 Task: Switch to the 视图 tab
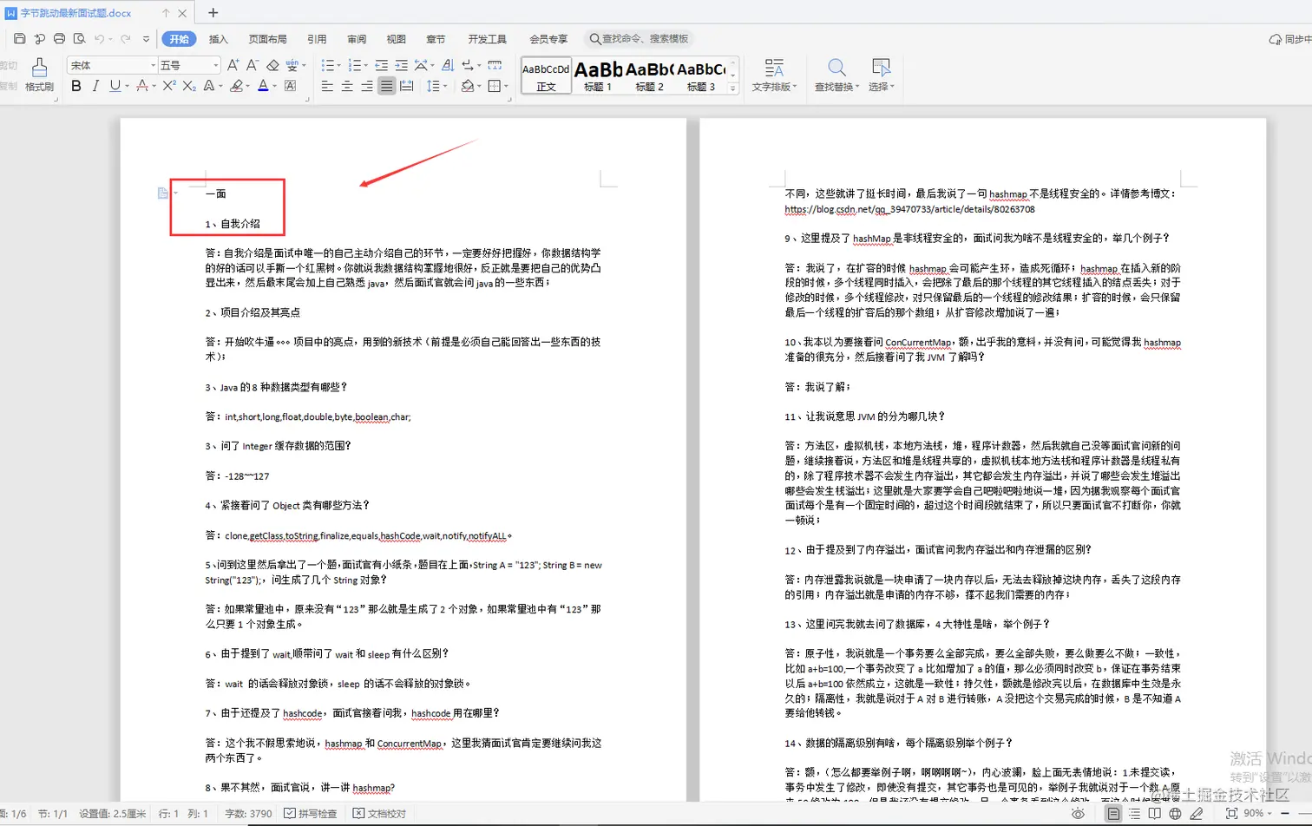[397, 39]
